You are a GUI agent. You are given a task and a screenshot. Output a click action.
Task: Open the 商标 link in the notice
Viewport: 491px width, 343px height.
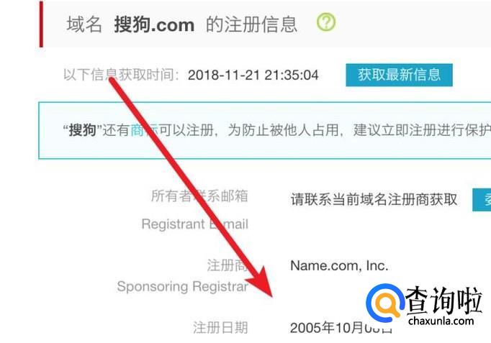pyautogui.click(x=144, y=130)
